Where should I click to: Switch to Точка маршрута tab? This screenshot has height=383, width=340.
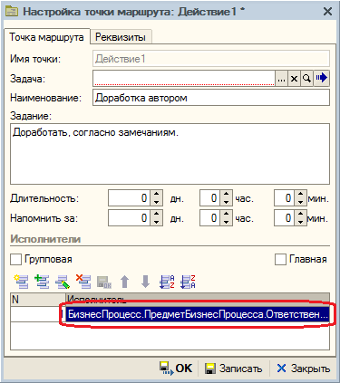pos(46,37)
